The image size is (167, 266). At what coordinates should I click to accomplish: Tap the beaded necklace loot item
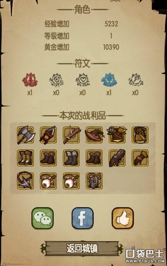(x=140, y=135)
